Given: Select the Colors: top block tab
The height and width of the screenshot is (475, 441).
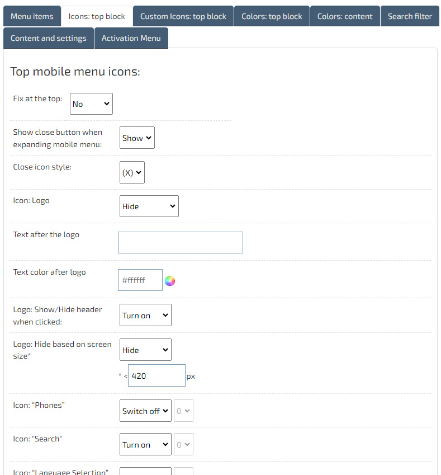Looking at the screenshot, I should [272, 16].
